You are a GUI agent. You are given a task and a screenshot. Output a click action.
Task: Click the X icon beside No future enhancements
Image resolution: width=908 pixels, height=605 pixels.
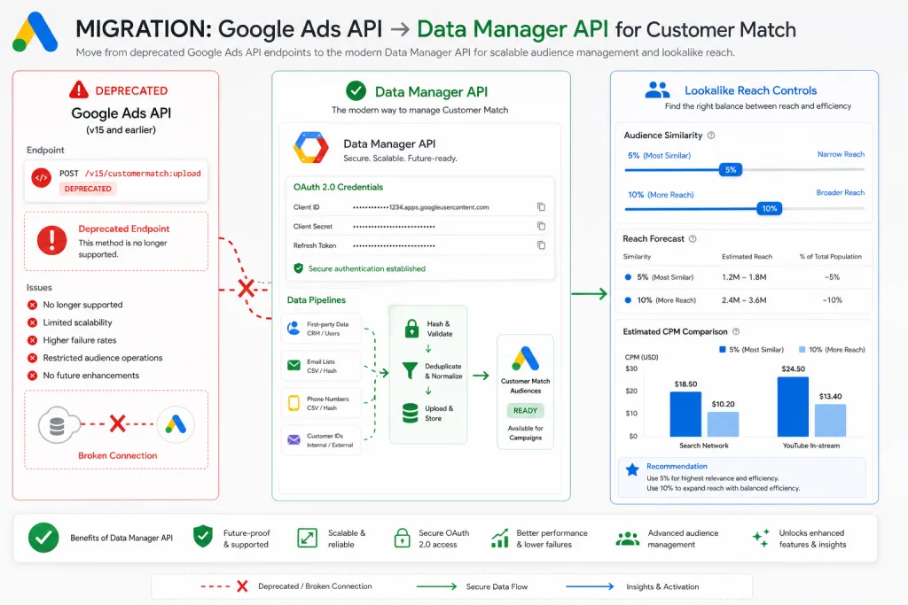33,376
